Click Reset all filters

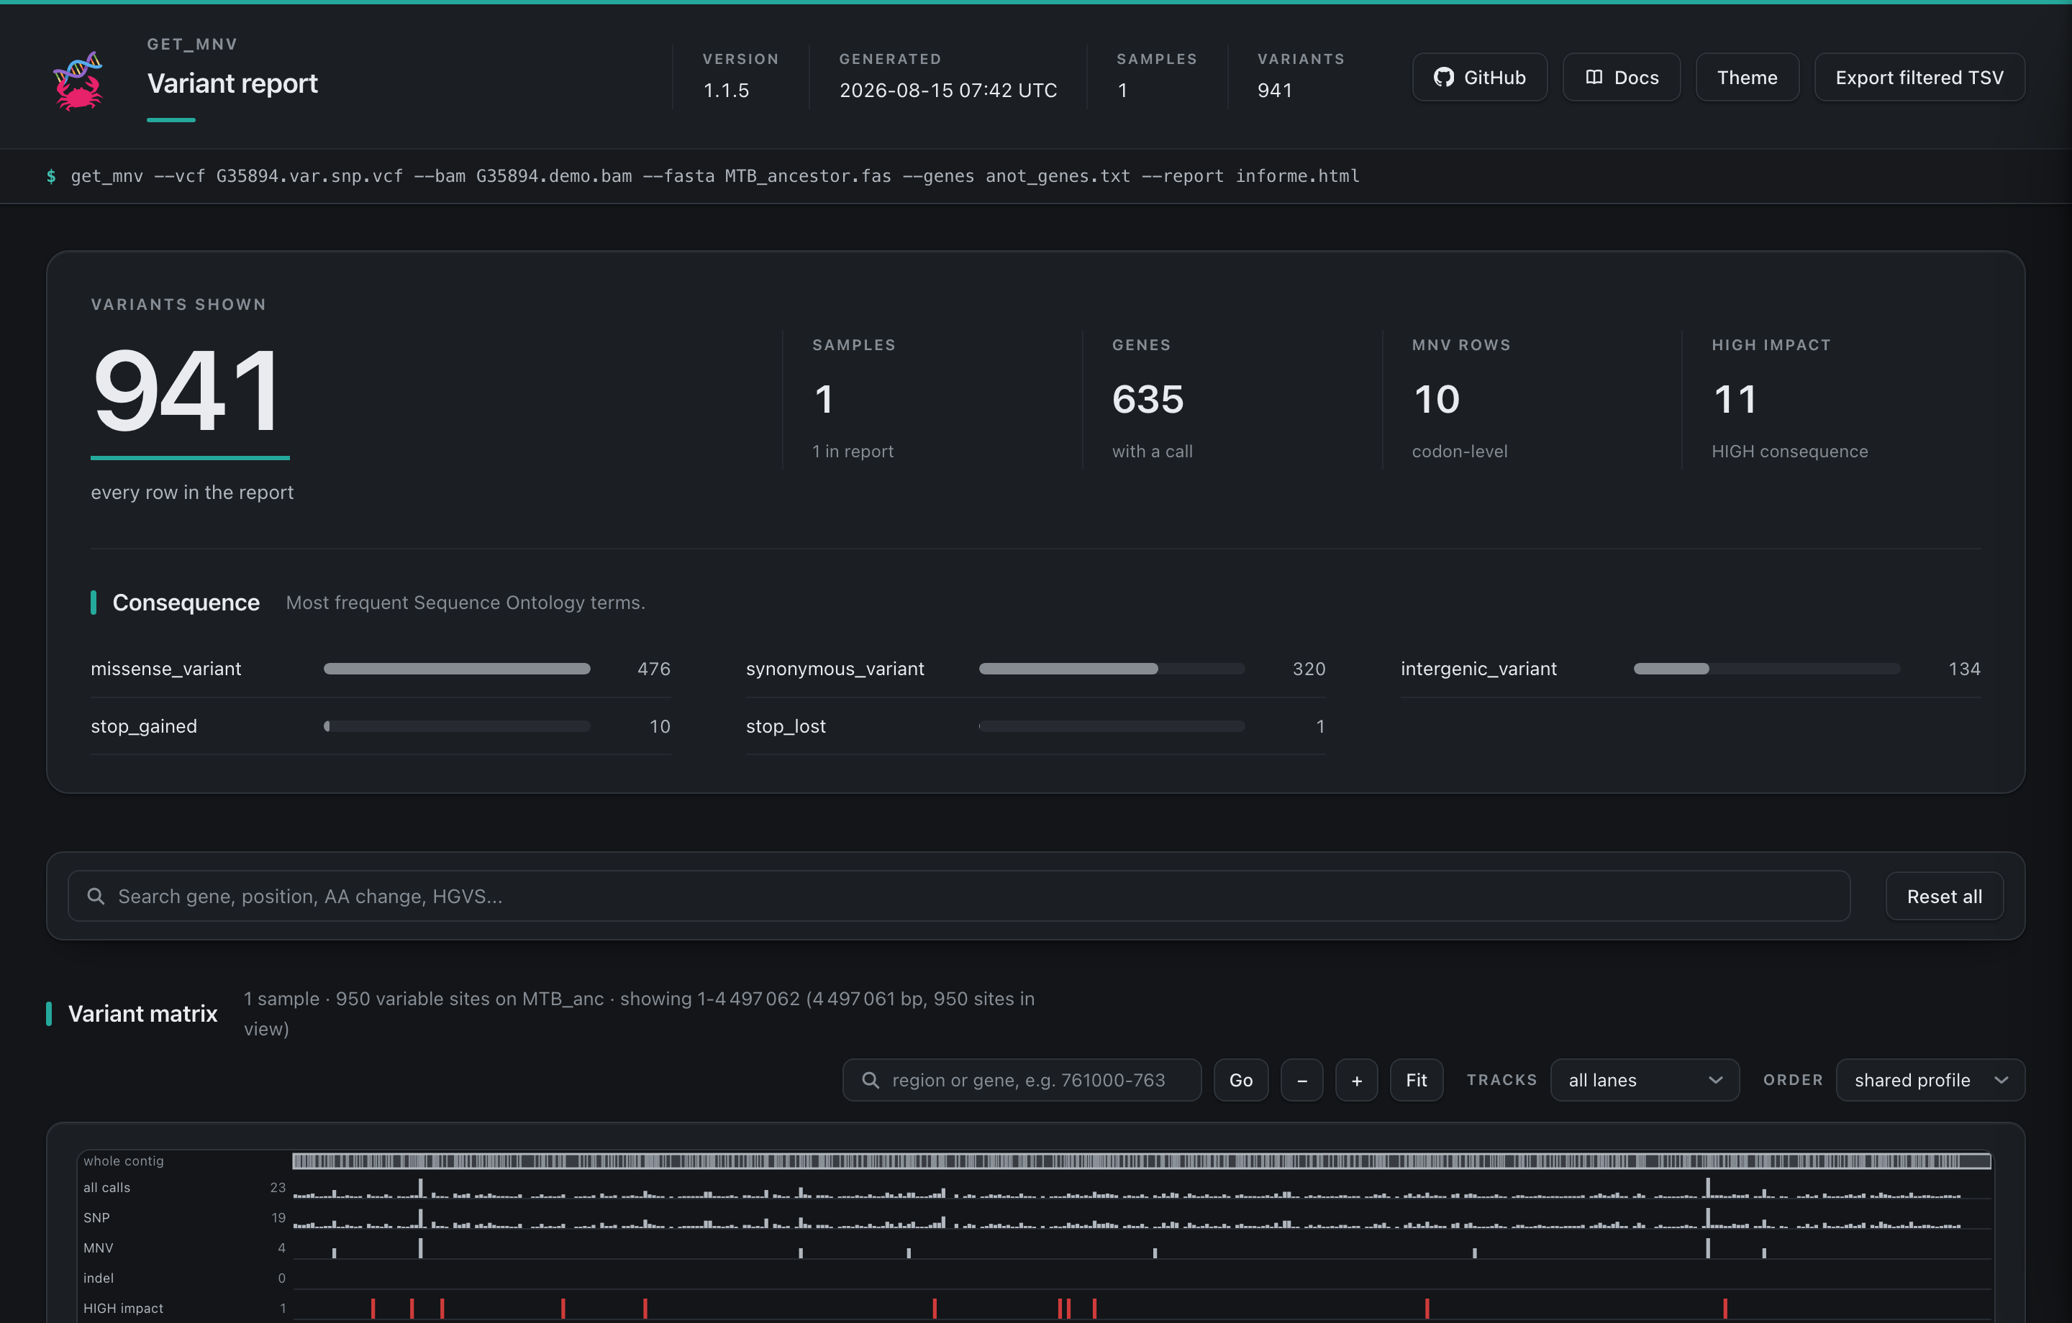pos(1944,897)
